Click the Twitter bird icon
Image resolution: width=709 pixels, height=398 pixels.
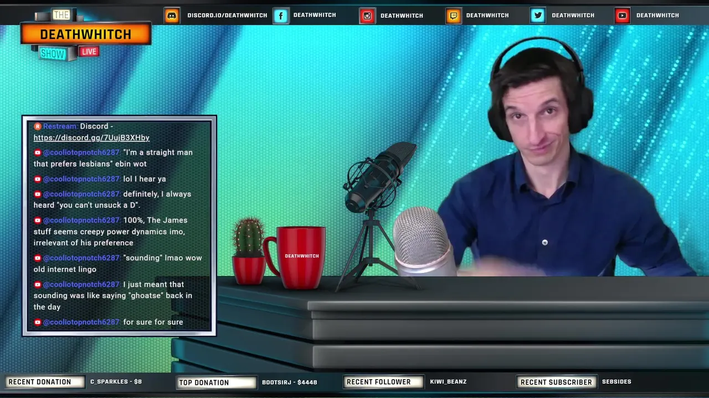click(x=538, y=15)
